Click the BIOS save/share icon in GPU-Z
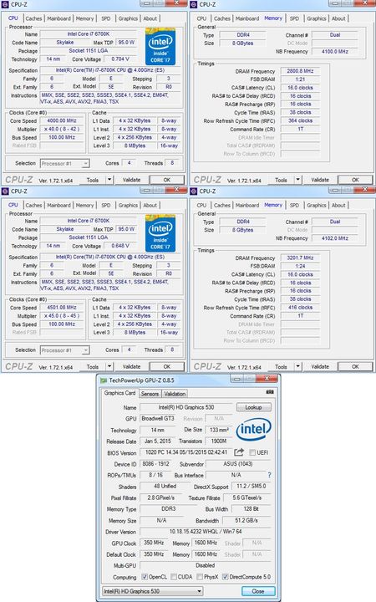This screenshot has width=376, height=602. (x=239, y=452)
